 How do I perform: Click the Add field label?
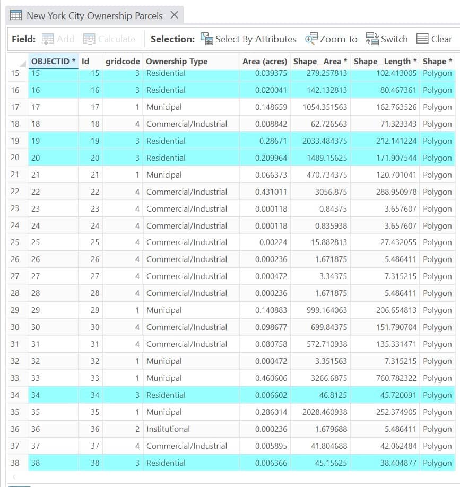[66, 39]
